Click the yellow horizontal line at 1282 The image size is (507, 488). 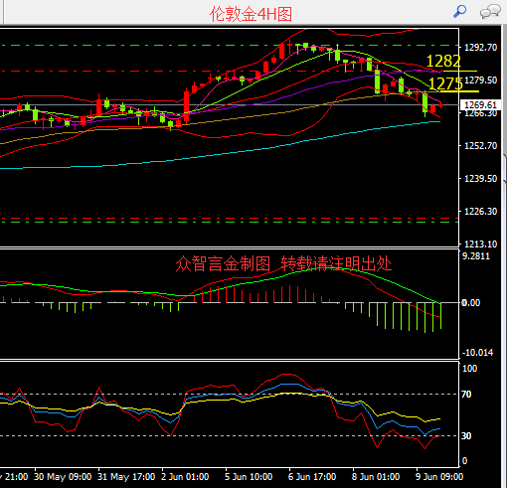(459, 71)
